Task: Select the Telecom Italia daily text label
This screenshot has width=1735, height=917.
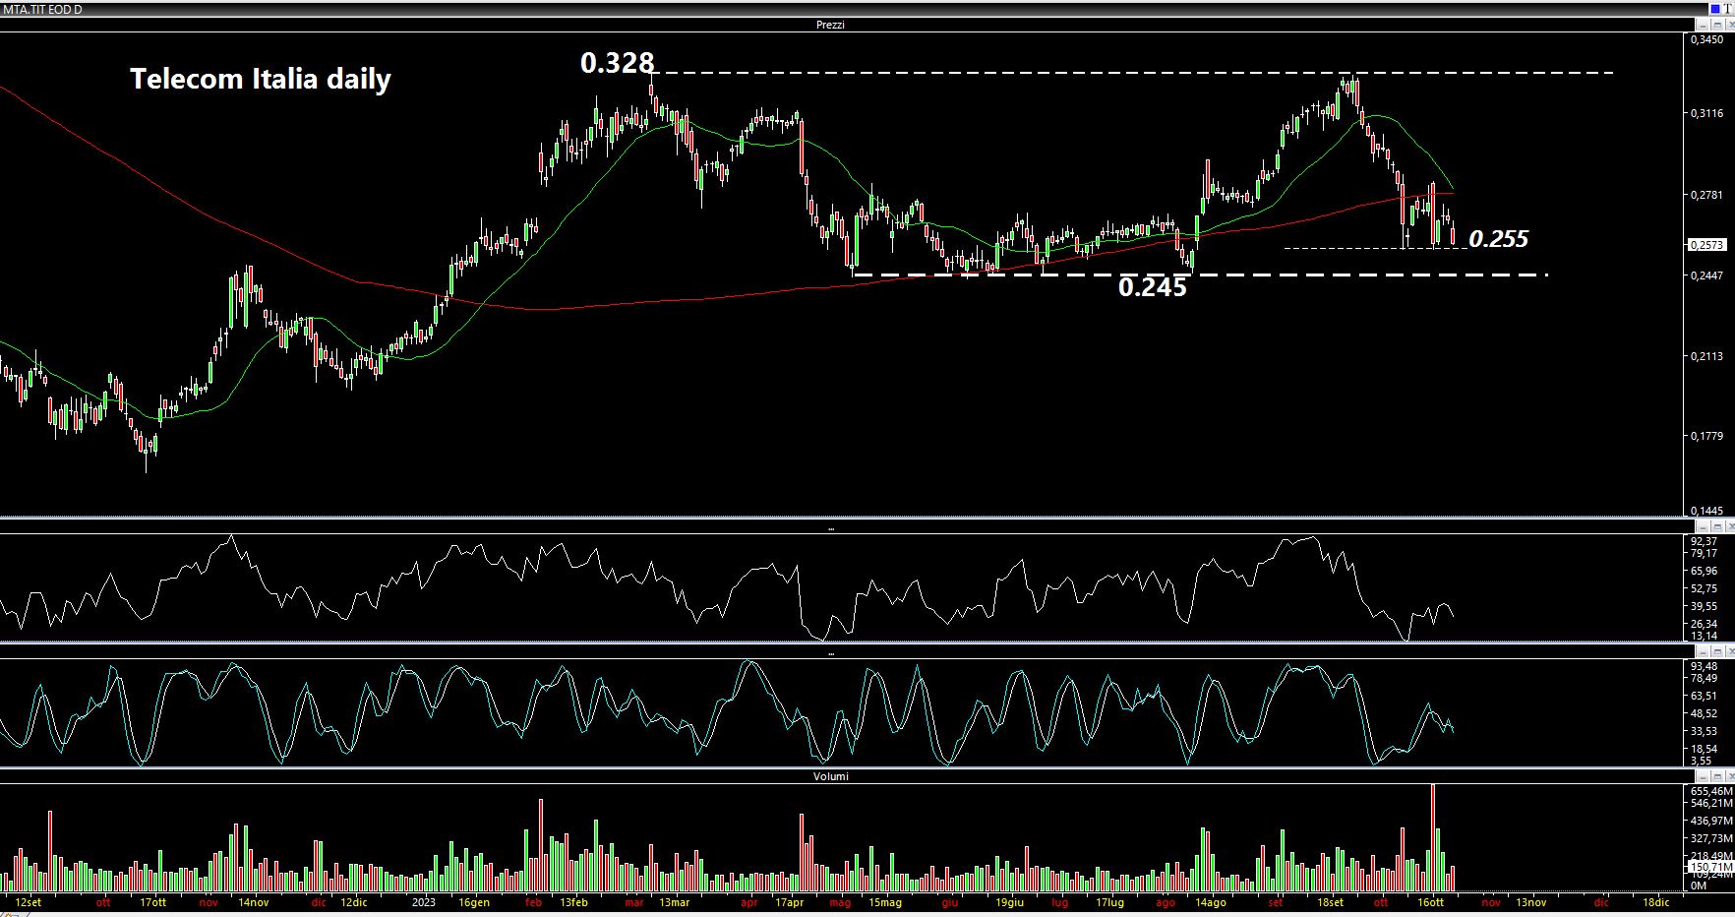Action: (261, 79)
